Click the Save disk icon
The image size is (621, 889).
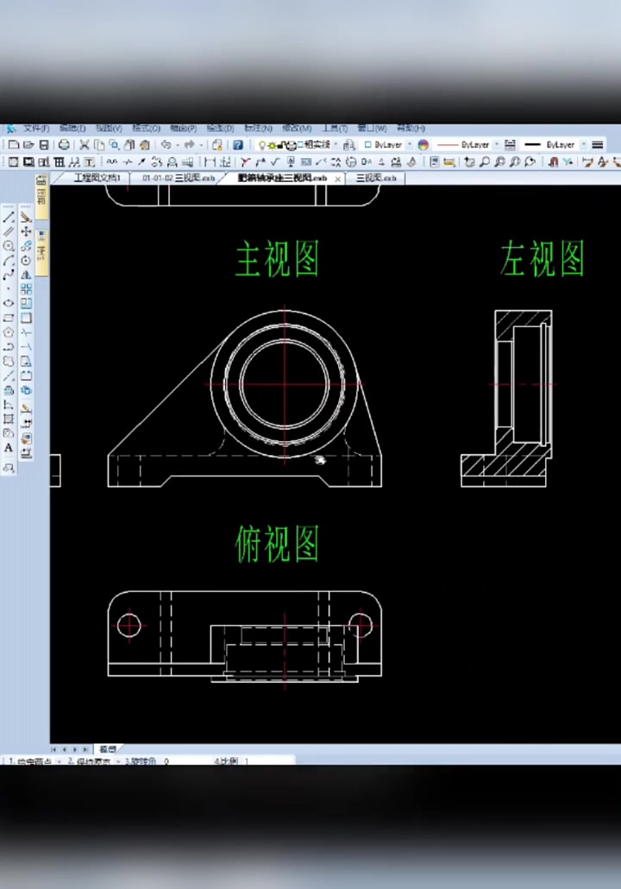pyautogui.click(x=44, y=145)
